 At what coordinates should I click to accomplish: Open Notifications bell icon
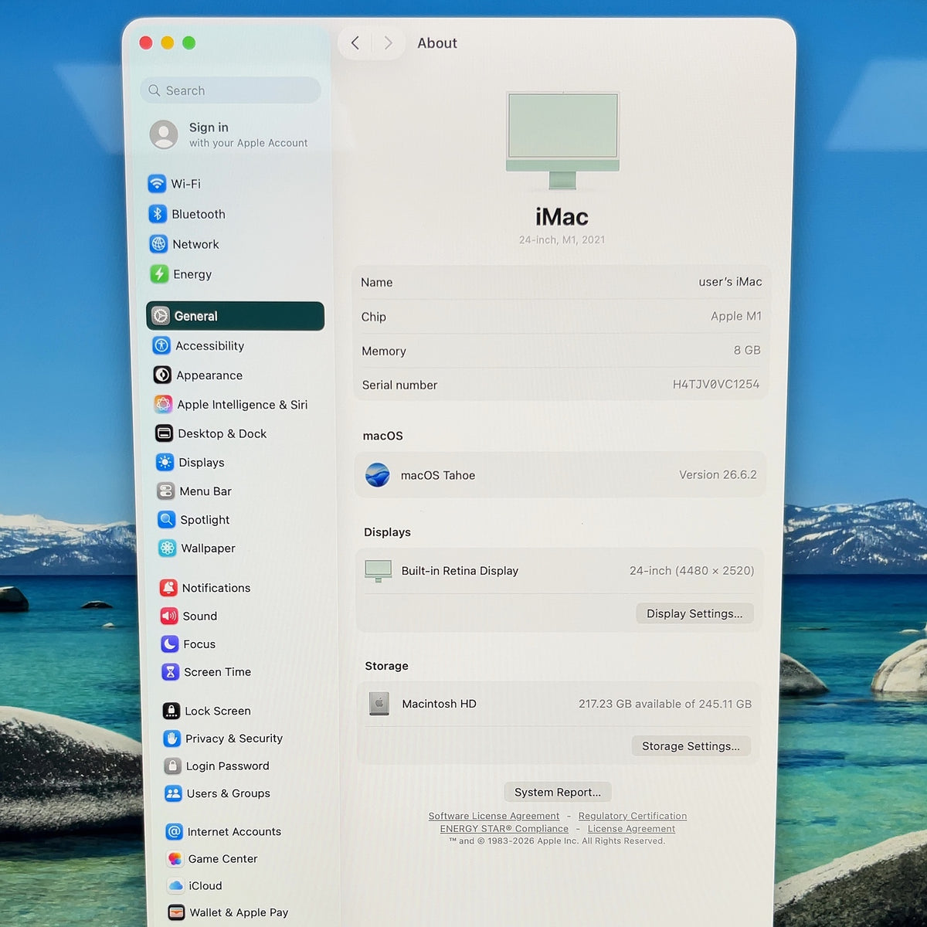[168, 588]
